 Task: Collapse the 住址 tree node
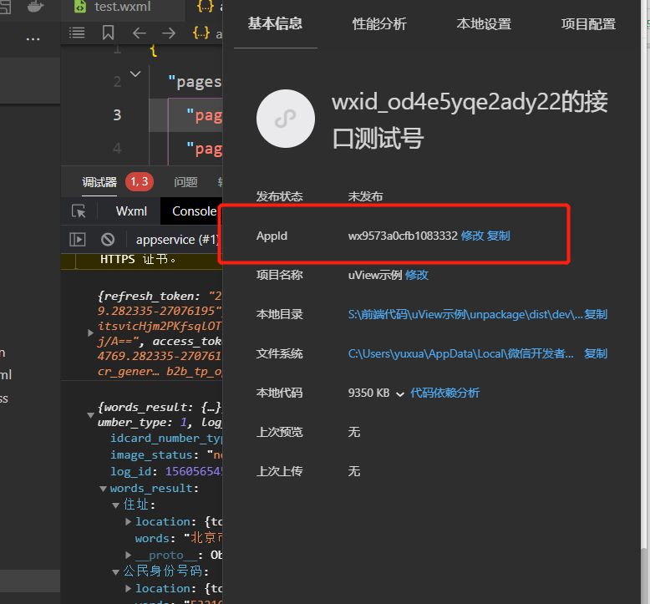[116, 505]
